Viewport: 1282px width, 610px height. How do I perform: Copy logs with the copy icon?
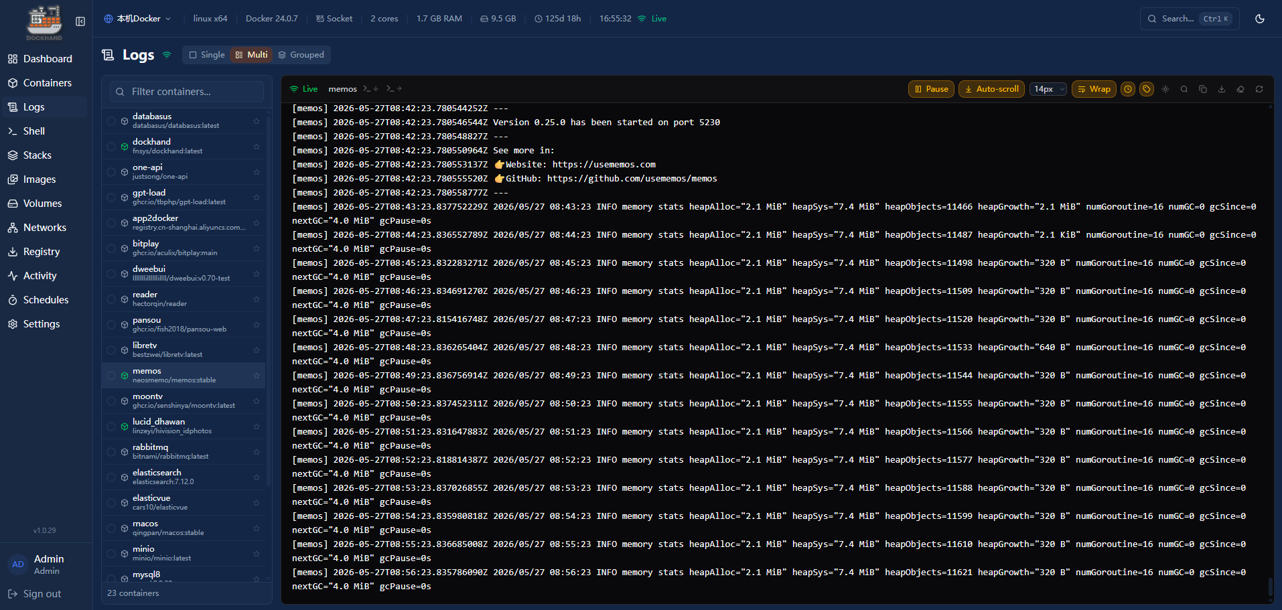1203,89
